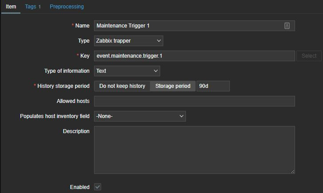Click into the Allowed hosts field
Image resolution: width=323 pixels, height=193 pixels.
click(194, 101)
